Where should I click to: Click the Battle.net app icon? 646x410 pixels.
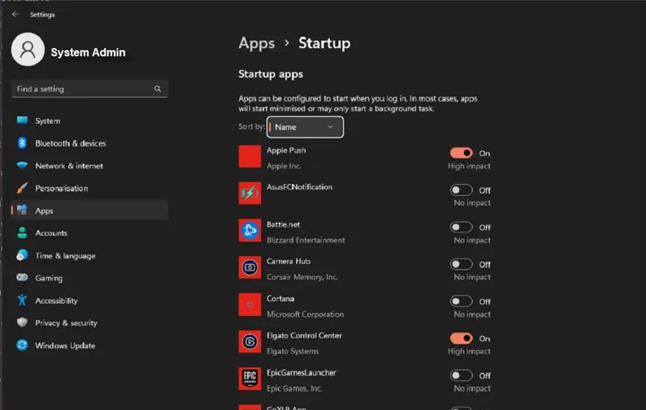pos(250,230)
